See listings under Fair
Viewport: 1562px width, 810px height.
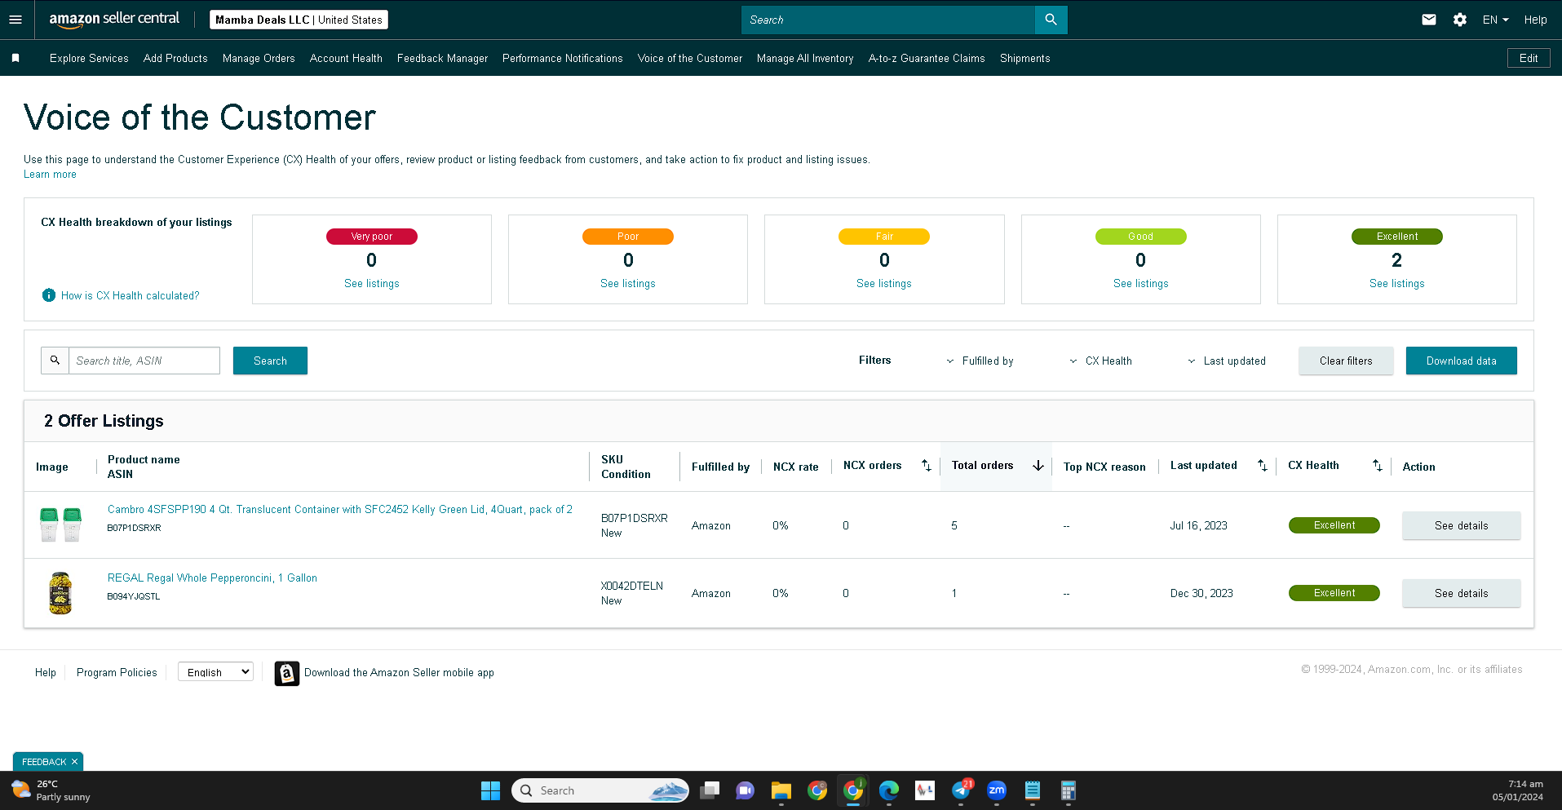click(x=884, y=283)
